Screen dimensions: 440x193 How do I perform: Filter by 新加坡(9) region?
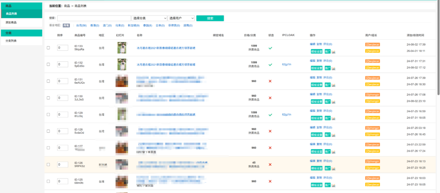pyautogui.click(x=134, y=25)
